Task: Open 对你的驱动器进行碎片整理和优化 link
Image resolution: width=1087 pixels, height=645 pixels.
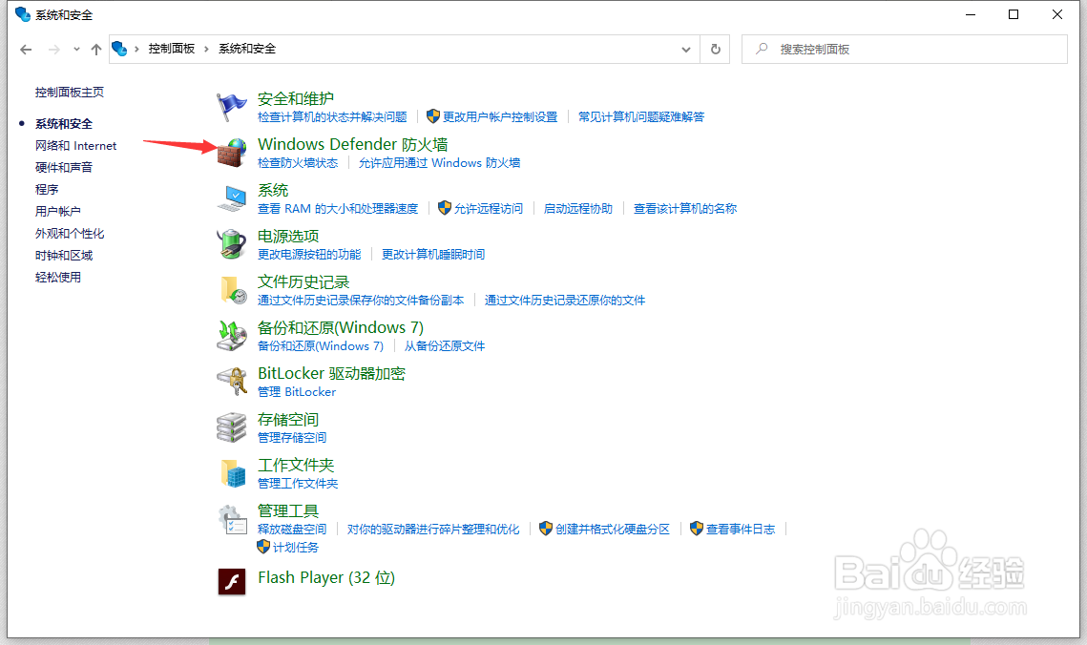Action: [x=433, y=530]
